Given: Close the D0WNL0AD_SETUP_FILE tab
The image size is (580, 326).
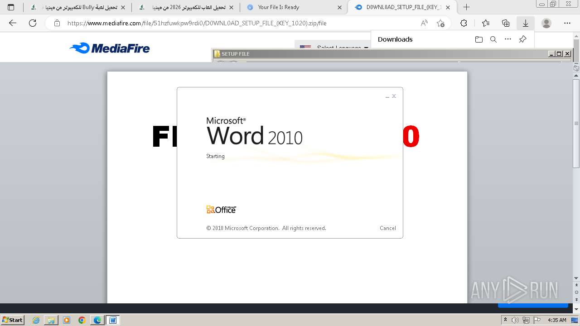Looking at the screenshot, I should (449, 7).
